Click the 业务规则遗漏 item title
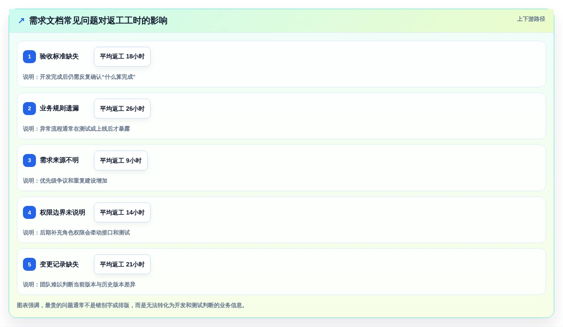This screenshot has width=563, height=327. [59, 109]
